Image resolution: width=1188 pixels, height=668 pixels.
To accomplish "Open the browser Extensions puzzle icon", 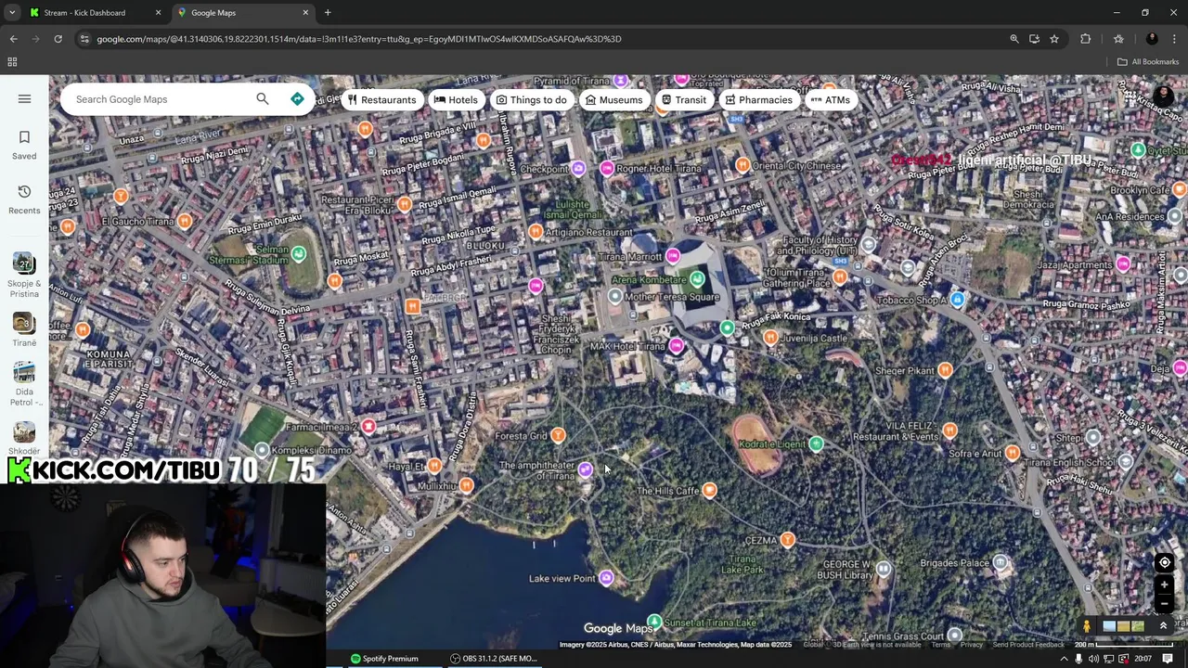I will [x=1085, y=39].
